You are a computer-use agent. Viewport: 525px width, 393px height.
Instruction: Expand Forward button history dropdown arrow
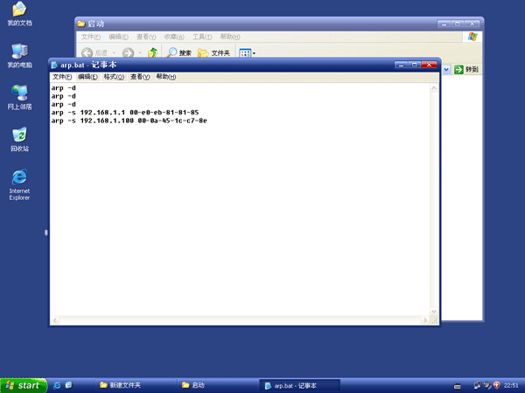pos(140,52)
